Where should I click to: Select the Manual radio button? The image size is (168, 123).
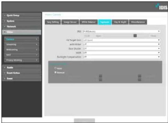(55, 72)
